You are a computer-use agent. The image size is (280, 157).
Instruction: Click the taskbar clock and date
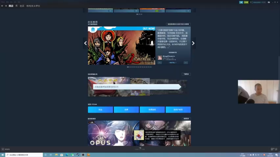(270, 155)
